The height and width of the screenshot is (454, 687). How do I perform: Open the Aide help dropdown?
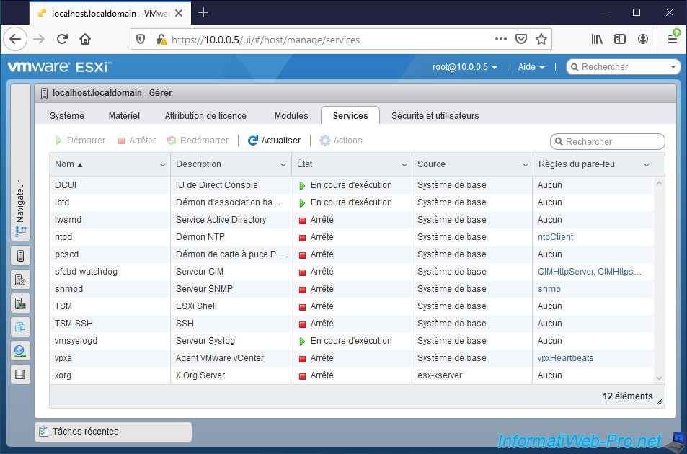531,67
